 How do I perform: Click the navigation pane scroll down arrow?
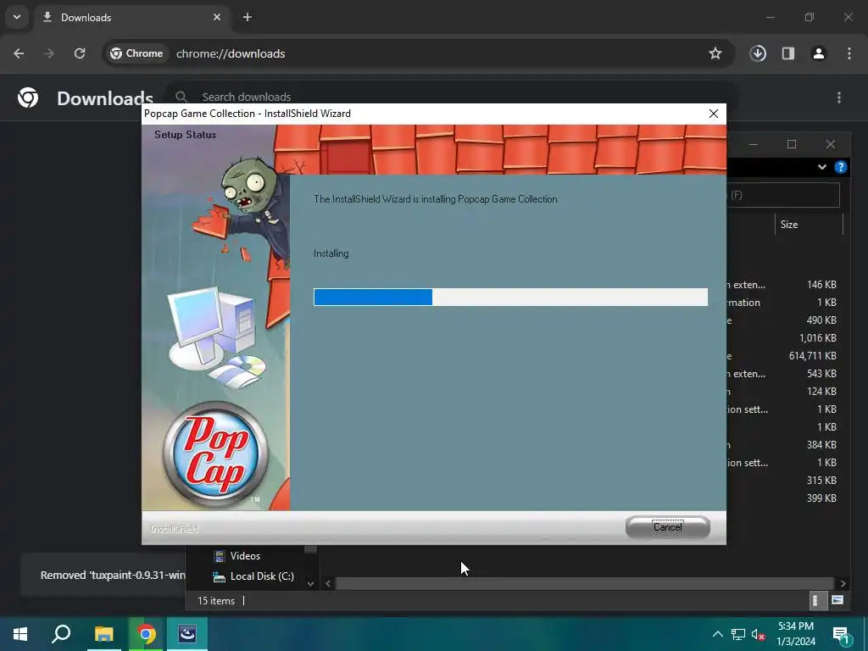pos(310,583)
